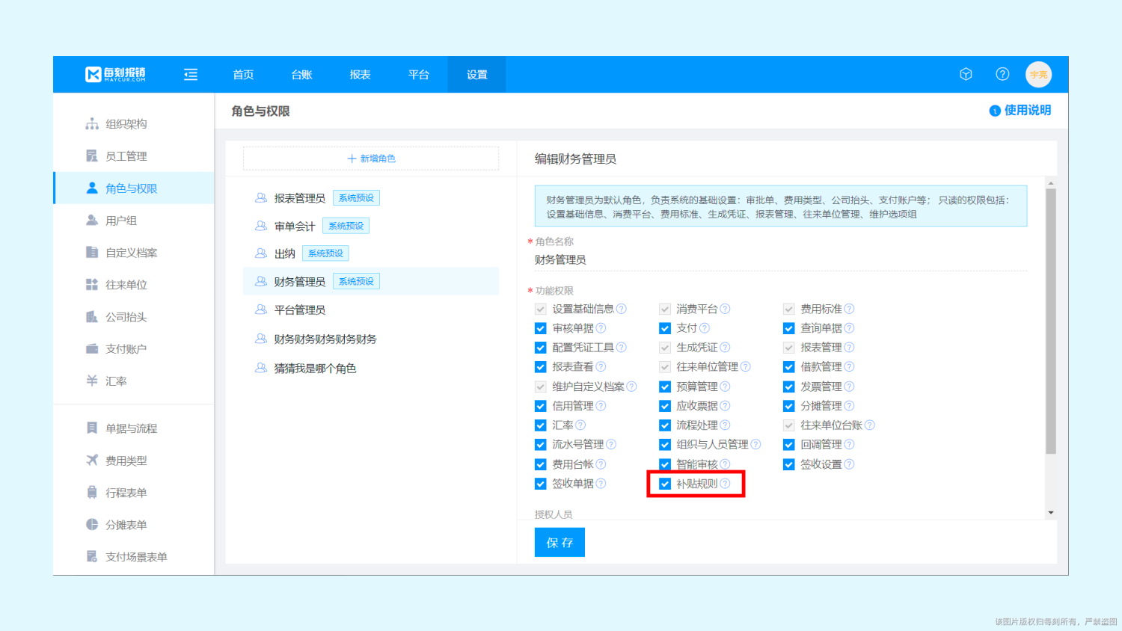
Task: Click the sidebar collapse hamburger icon
Action: (191, 75)
